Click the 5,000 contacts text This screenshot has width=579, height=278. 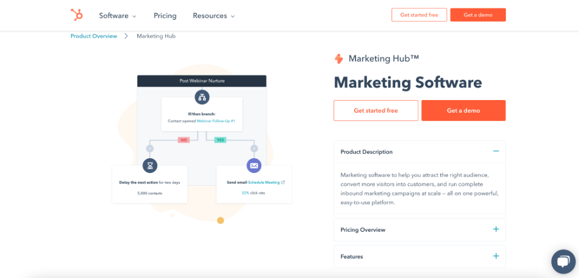(150, 193)
